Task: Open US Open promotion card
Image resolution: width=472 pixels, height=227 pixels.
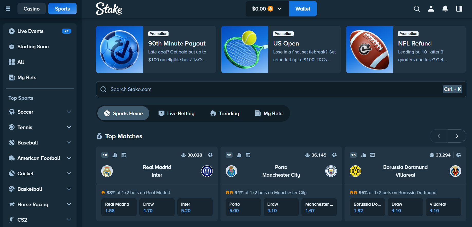Action: [281, 49]
